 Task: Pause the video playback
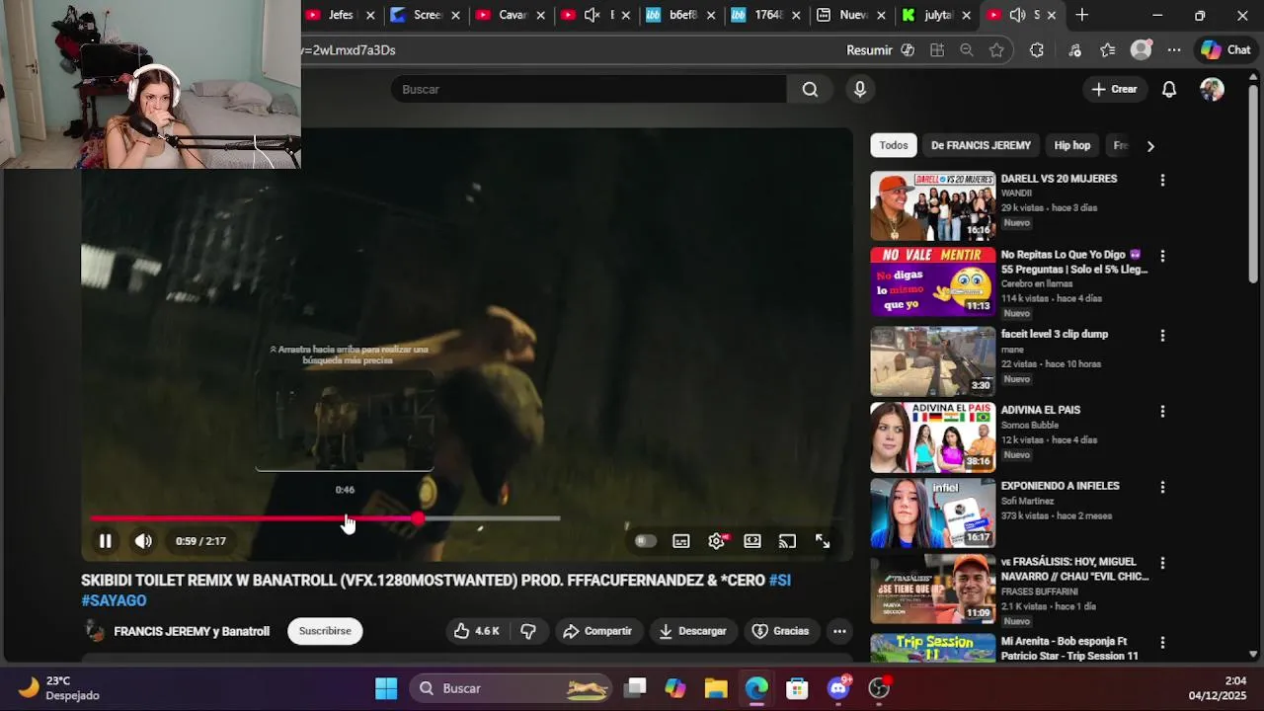[x=105, y=541]
